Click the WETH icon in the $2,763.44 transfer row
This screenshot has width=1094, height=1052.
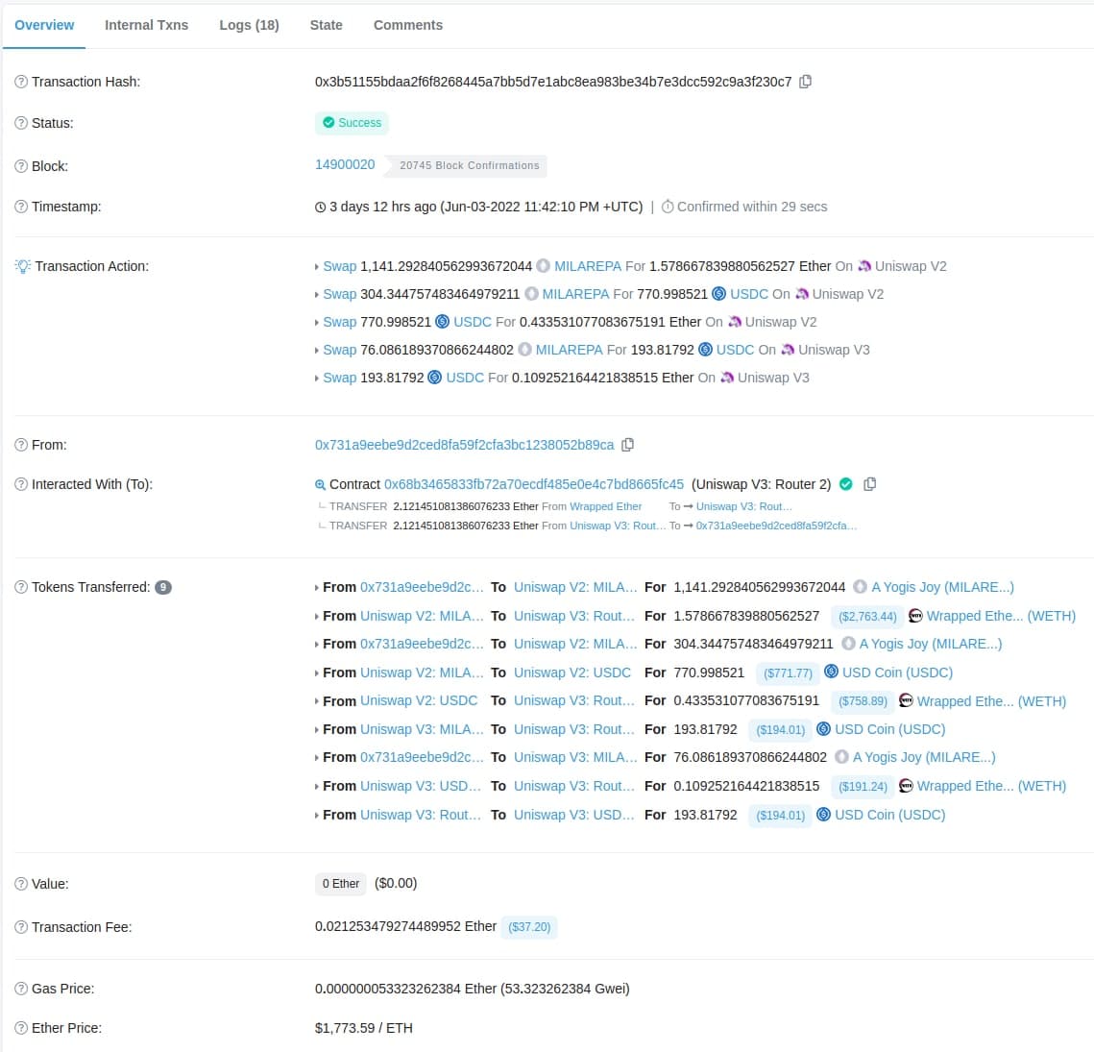click(x=914, y=616)
